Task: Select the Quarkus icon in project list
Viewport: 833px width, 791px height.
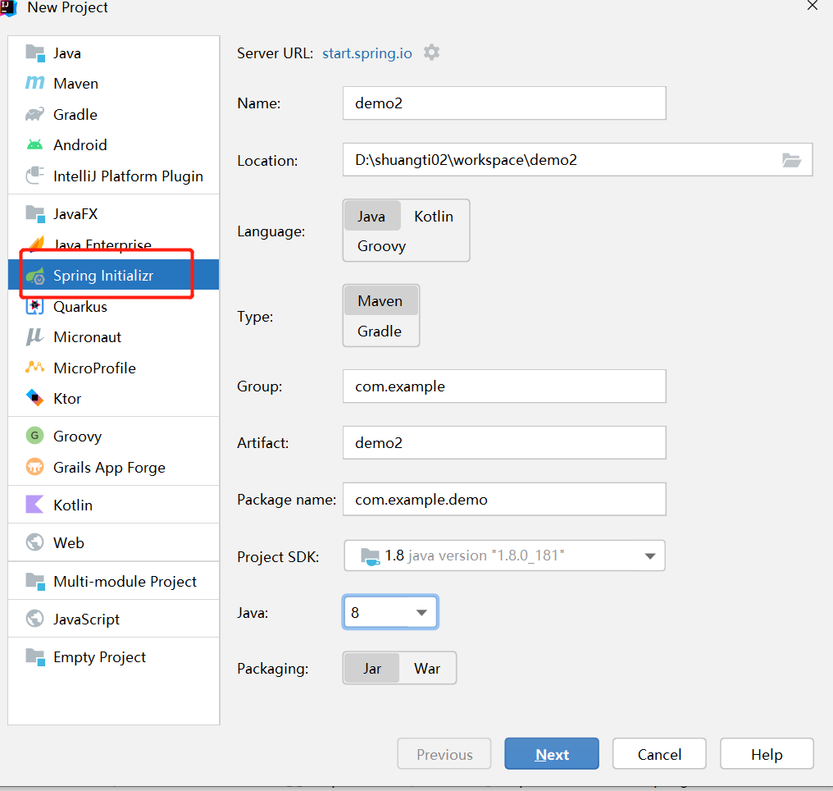Action: click(34, 307)
